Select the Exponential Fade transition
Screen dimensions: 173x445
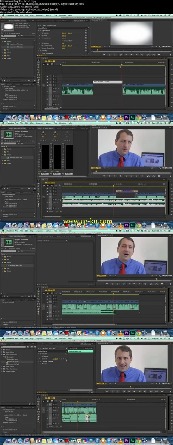click(x=13, y=364)
